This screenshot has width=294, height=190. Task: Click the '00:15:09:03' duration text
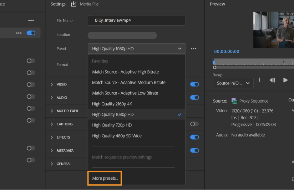(x=266, y=125)
